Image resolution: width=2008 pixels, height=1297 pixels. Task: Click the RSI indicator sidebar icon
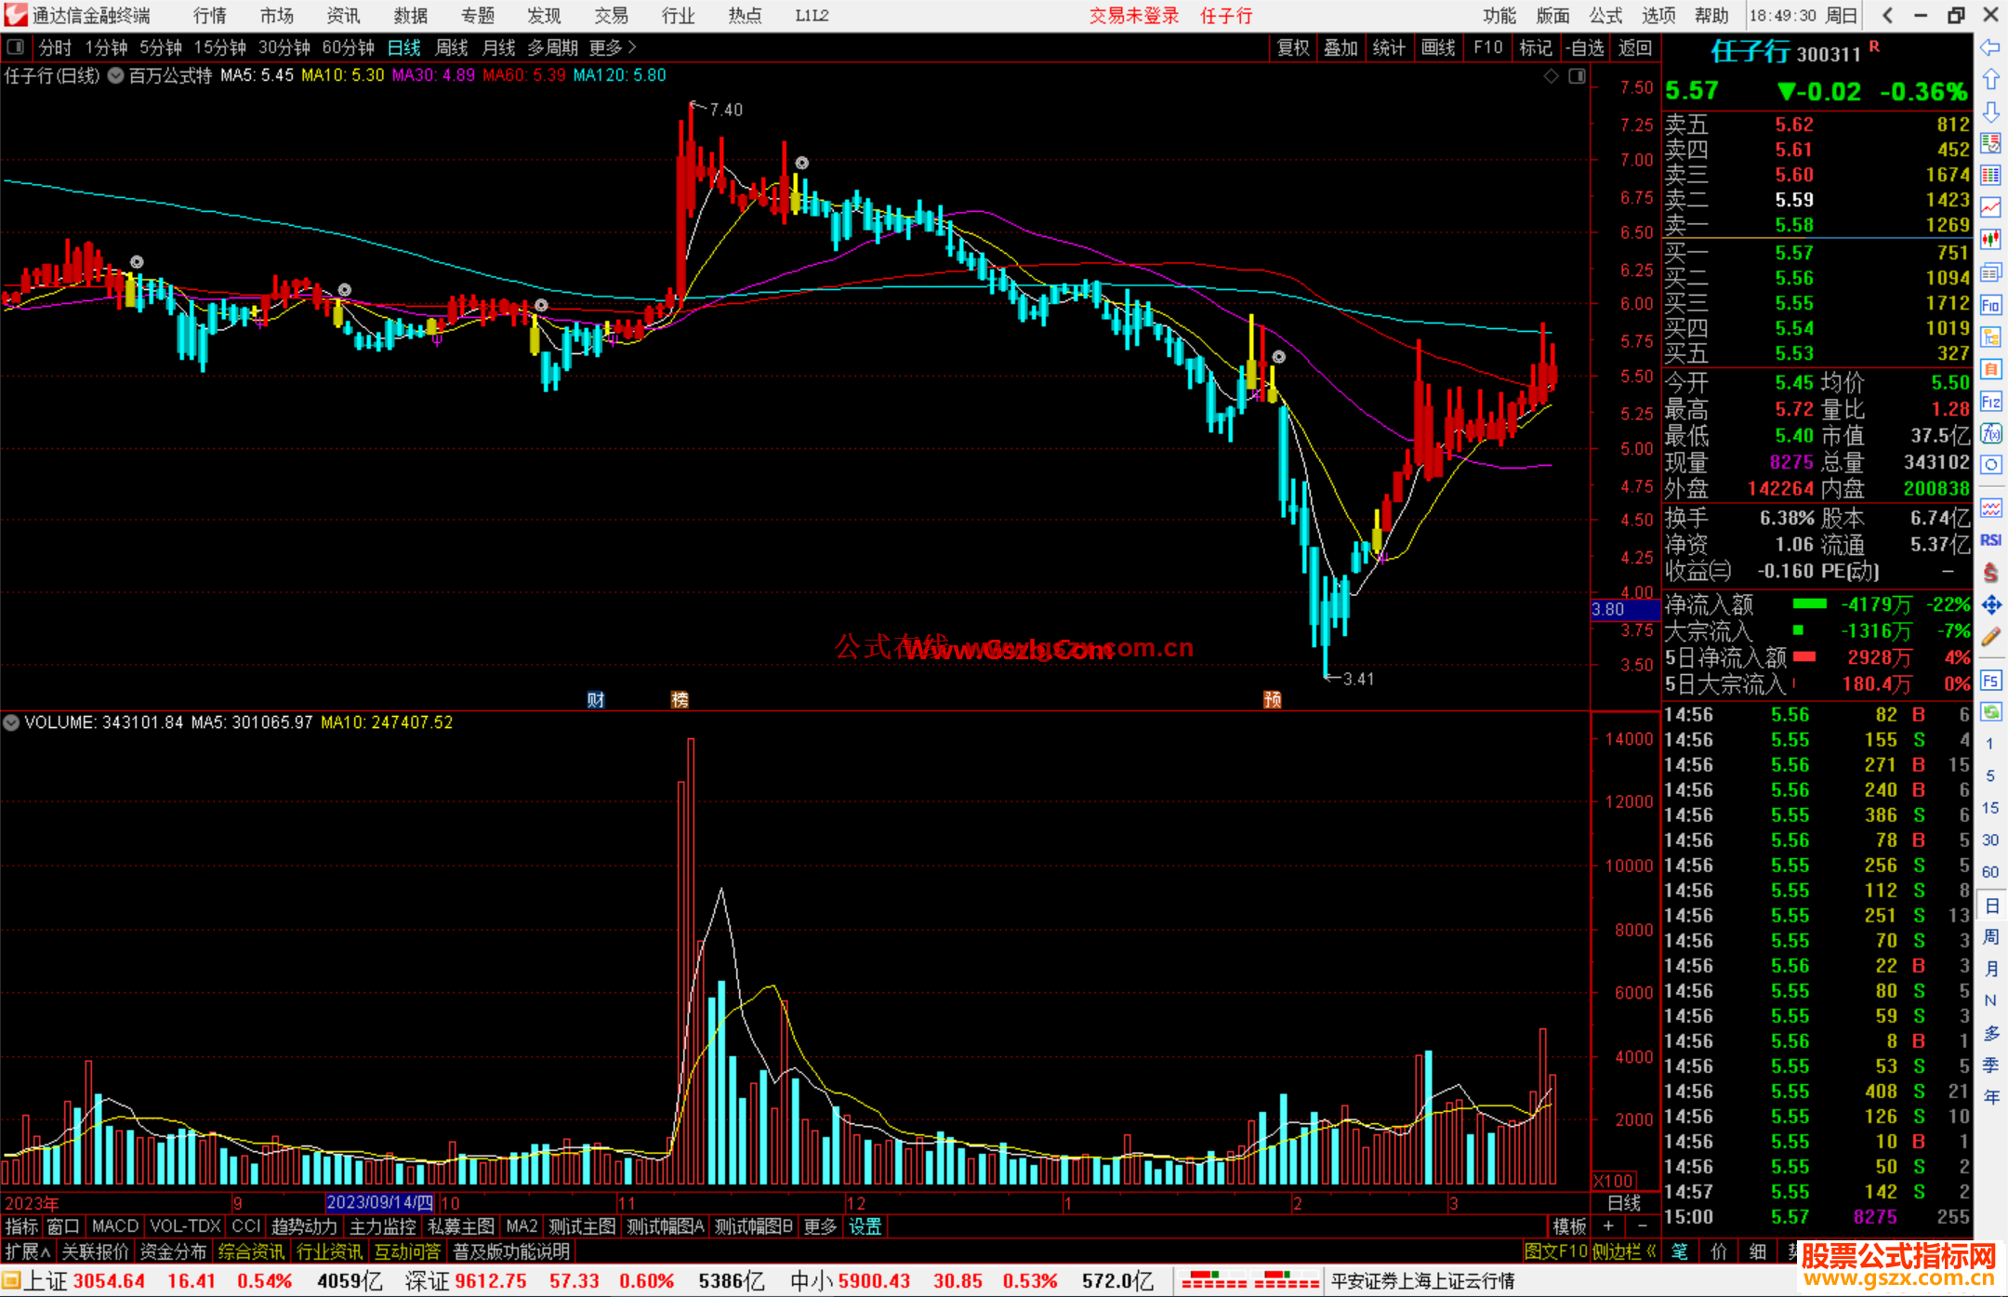tap(1990, 540)
